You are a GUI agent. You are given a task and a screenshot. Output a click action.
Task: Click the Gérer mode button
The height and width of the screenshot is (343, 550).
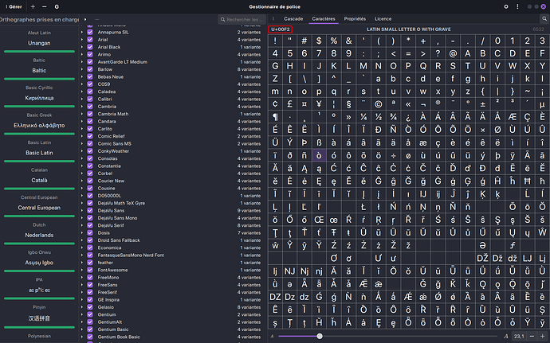click(14, 6)
